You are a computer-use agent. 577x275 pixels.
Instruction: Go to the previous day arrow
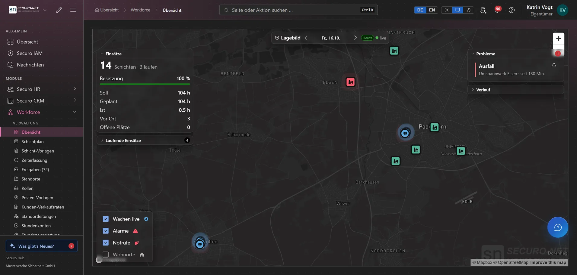[306, 38]
